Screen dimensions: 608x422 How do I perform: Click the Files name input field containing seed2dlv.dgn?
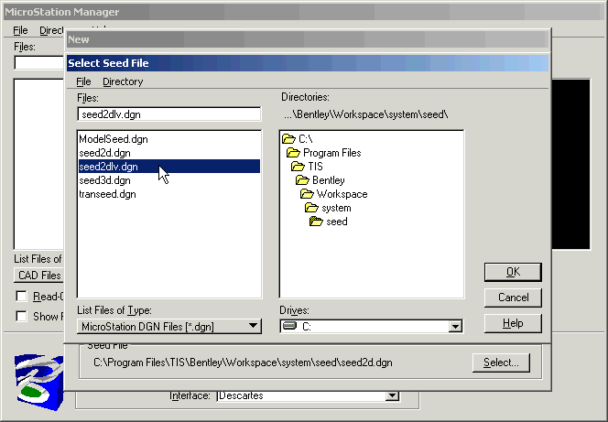point(169,114)
